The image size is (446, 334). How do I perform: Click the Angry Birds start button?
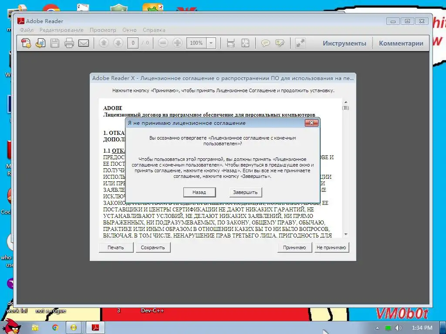pyautogui.click(x=11, y=326)
